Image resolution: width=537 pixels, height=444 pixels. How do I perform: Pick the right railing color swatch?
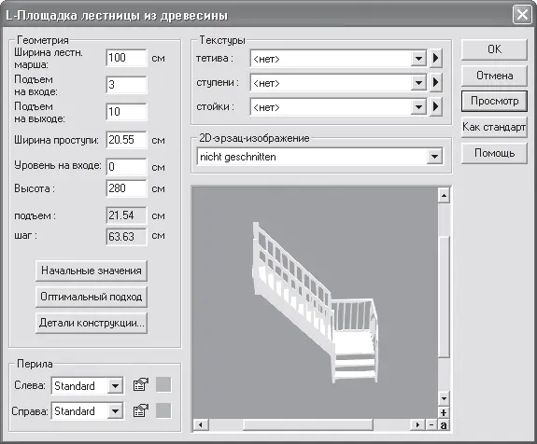coord(163,410)
